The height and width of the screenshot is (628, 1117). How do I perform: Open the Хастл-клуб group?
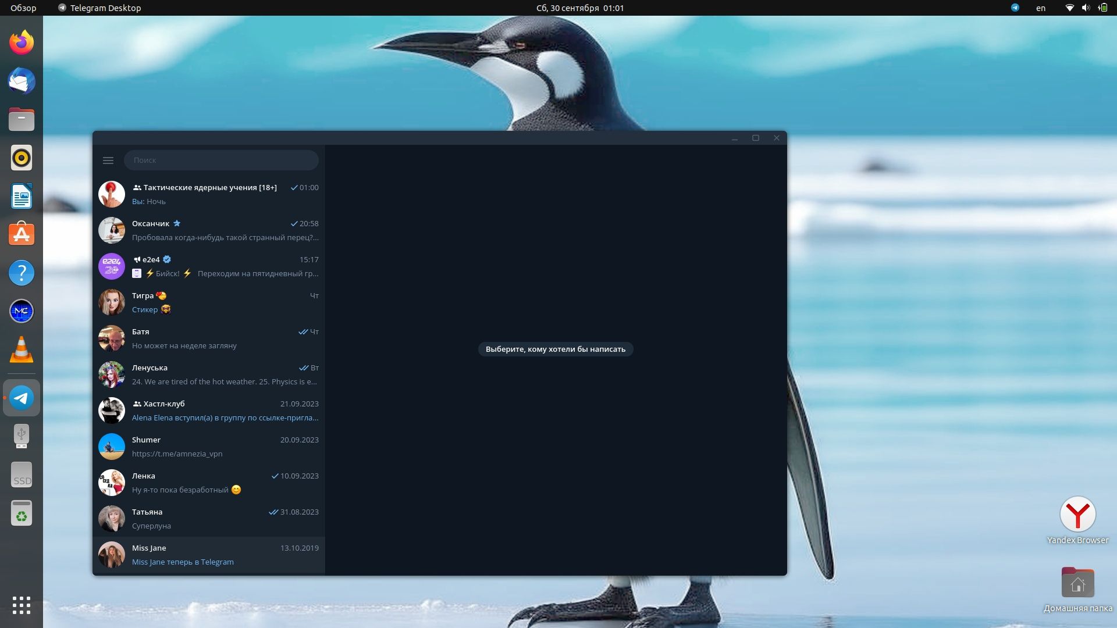pyautogui.click(x=209, y=411)
